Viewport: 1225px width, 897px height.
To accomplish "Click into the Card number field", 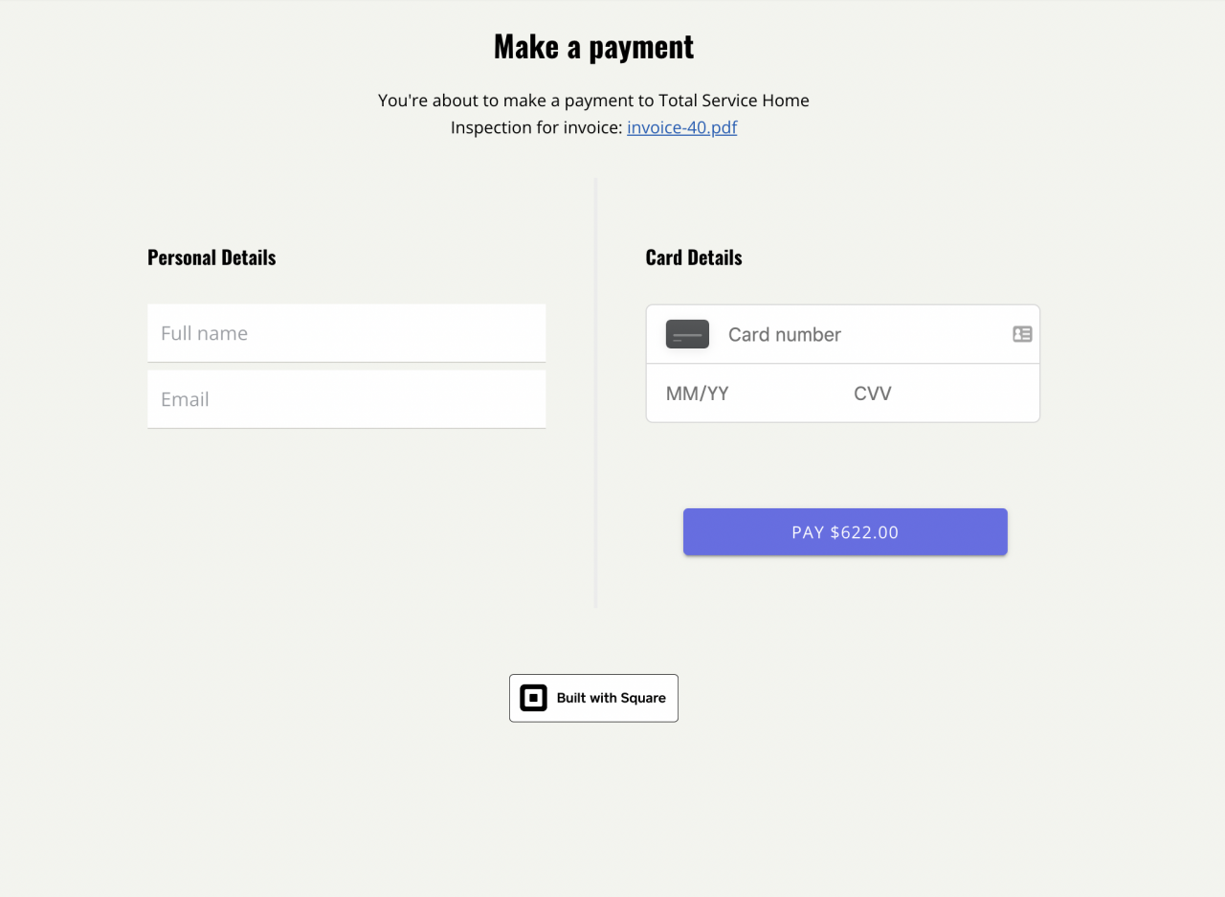I will tap(861, 334).
